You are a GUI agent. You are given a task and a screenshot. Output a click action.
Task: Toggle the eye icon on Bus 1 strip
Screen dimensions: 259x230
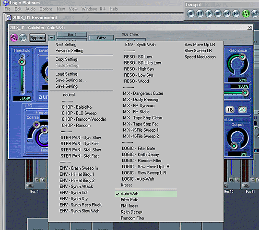[x=30, y=185]
